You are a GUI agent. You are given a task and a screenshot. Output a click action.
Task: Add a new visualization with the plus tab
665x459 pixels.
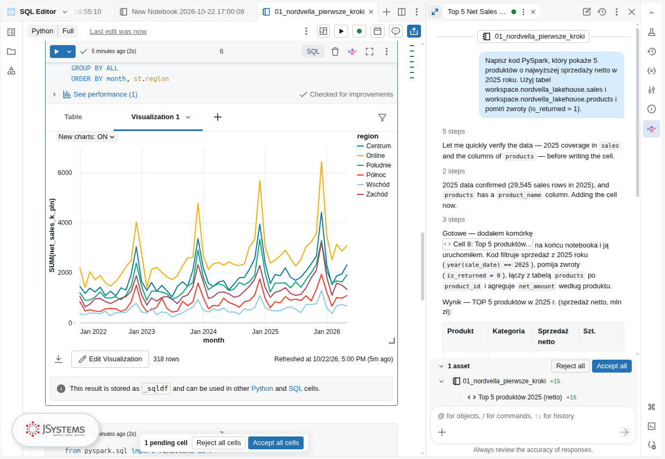[x=218, y=117]
